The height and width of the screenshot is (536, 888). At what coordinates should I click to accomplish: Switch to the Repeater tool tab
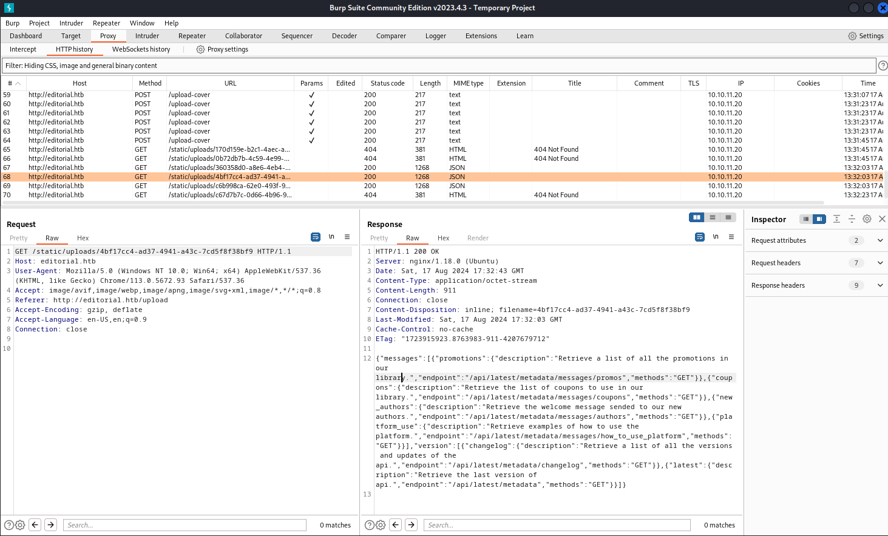(192, 36)
